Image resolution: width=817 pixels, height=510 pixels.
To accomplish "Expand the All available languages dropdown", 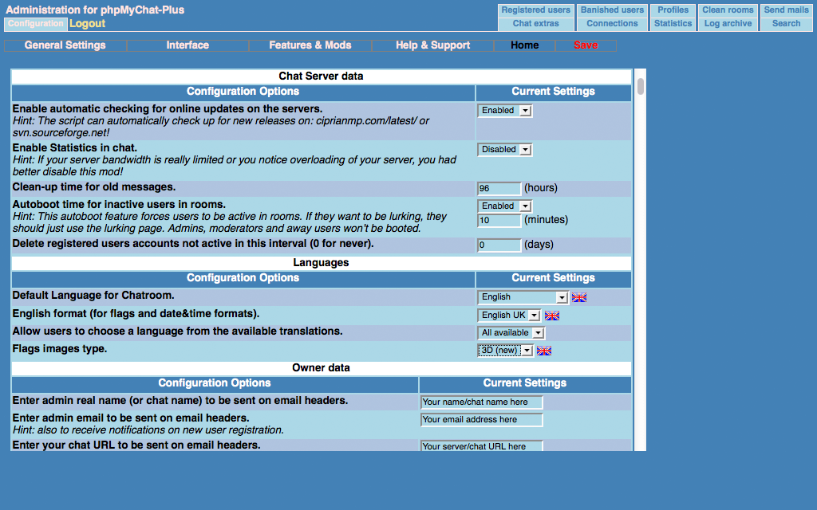I will pos(511,333).
